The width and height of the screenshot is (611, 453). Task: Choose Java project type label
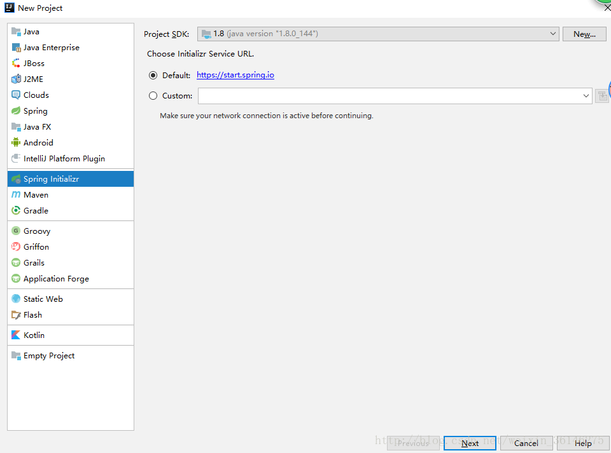click(x=31, y=32)
